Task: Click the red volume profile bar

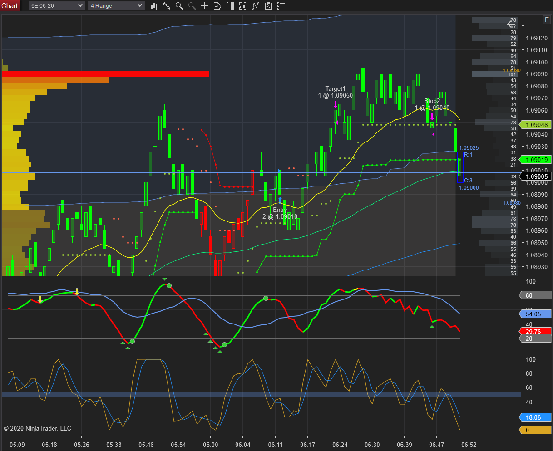Action: [105, 74]
